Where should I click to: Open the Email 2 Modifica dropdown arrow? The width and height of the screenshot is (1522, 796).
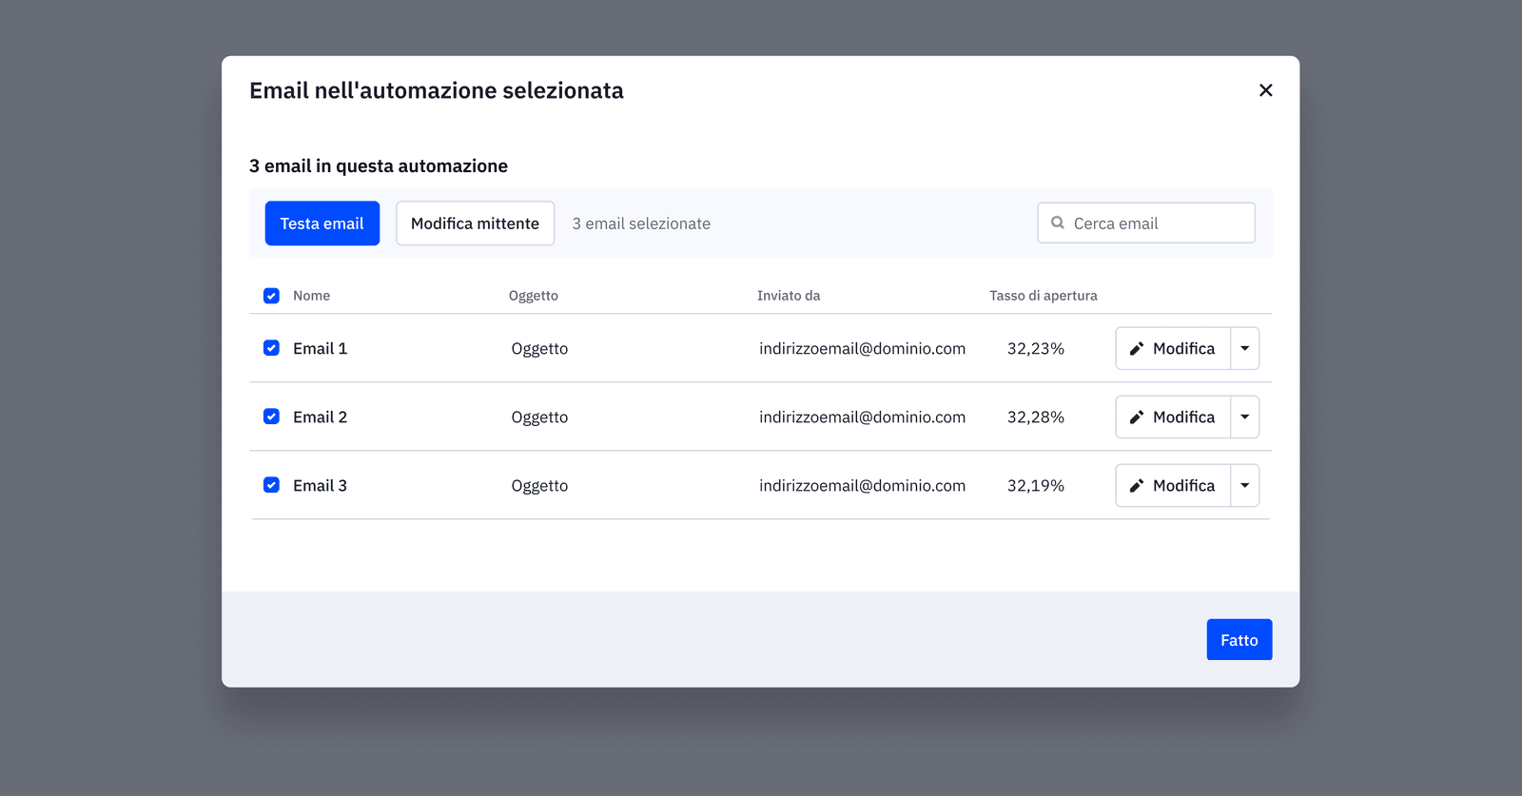click(1244, 417)
